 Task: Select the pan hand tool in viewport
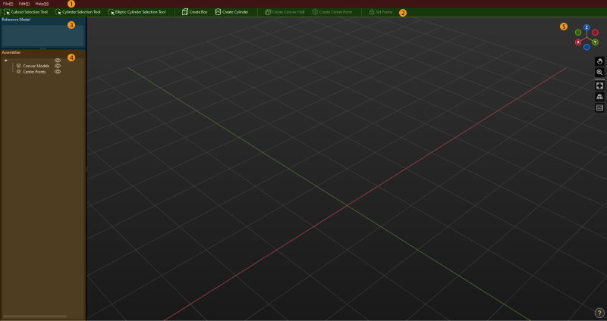coord(599,61)
